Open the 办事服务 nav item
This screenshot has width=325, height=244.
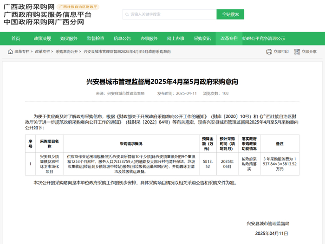click(x=149, y=39)
